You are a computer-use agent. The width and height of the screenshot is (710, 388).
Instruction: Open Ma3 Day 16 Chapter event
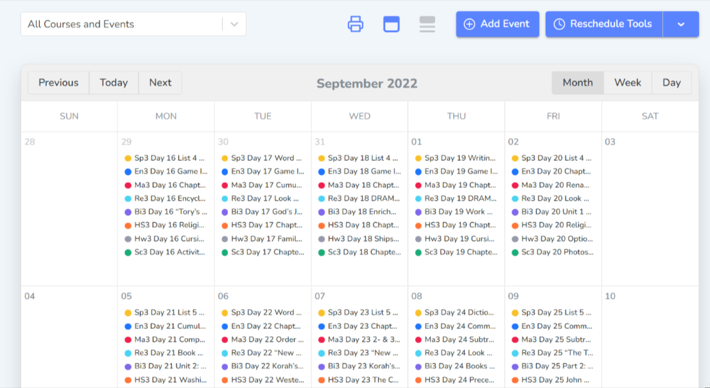(165, 185)
